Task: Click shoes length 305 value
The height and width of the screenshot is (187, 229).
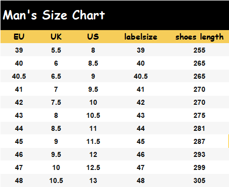Action: (199, 180)
